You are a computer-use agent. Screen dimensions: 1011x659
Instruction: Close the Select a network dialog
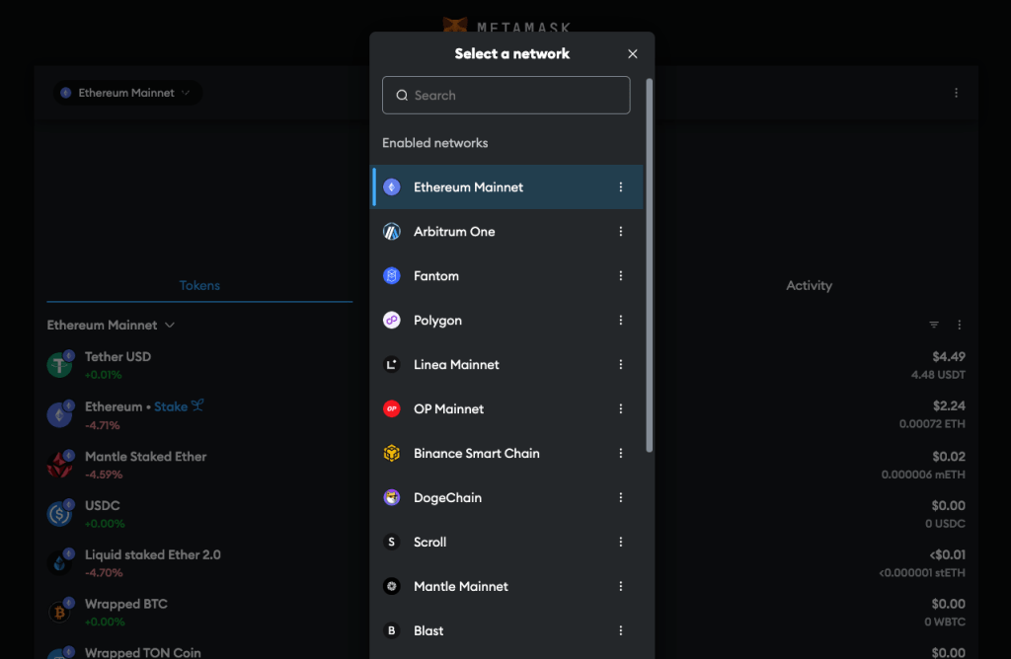pos(633,54)
